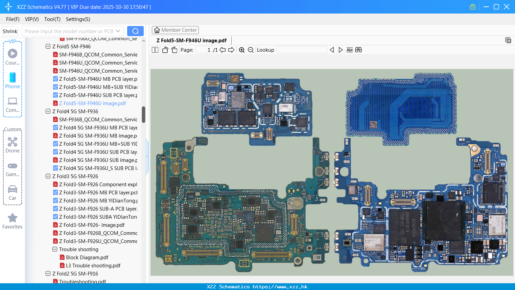
Task: Click the Lookup text field
Action: (x=302, y=50)
